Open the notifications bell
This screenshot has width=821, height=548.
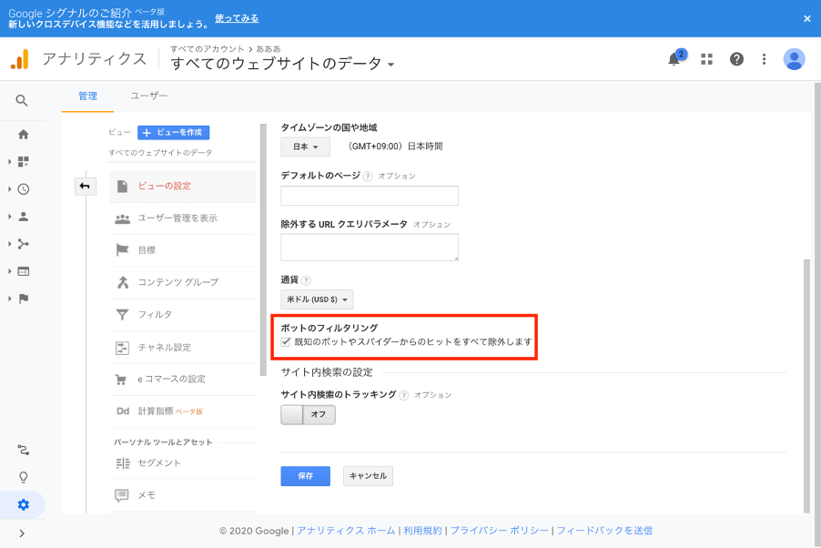pos(674,59)
